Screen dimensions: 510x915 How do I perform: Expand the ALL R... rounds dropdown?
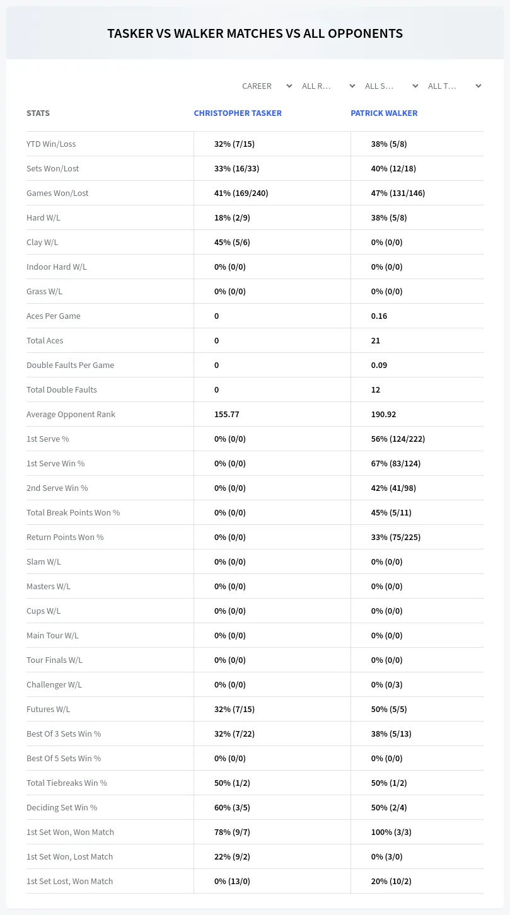[x=328, y=86]
